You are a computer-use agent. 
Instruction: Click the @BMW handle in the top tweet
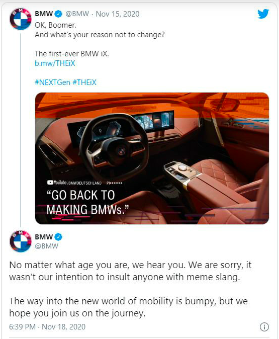coord(77,14)
